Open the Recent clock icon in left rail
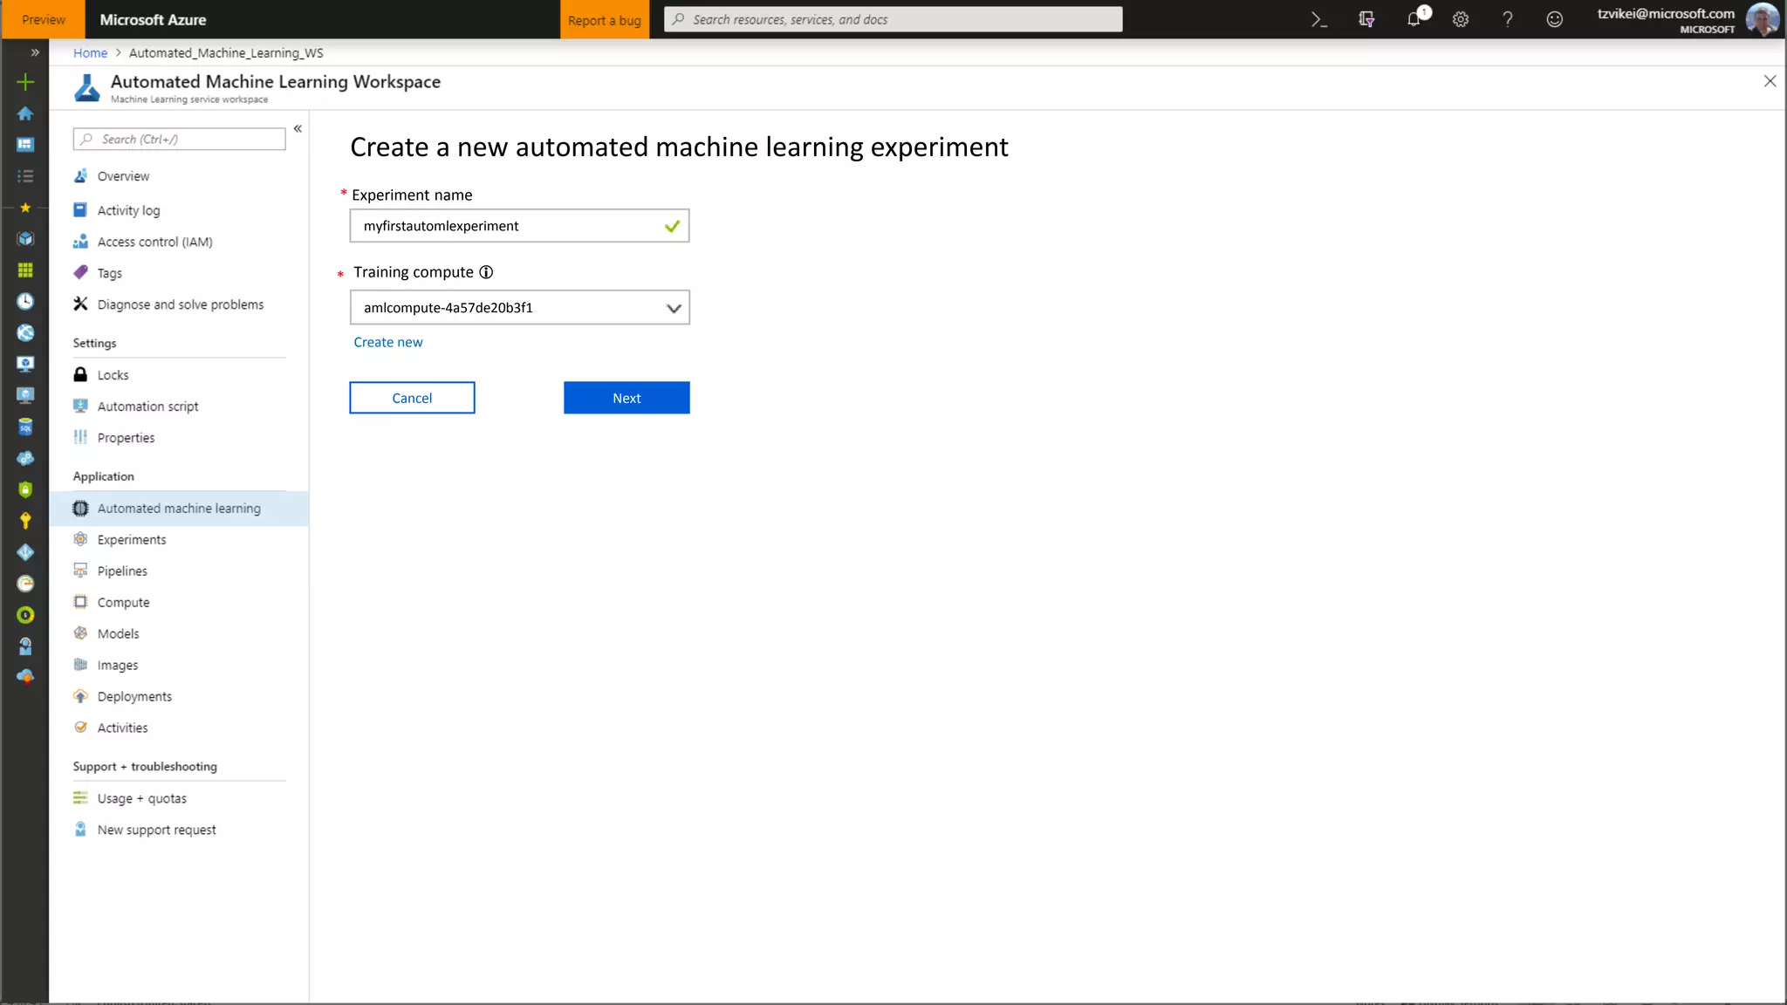The height and width of the screenshot is (1005, 1787). coord(25,302)
